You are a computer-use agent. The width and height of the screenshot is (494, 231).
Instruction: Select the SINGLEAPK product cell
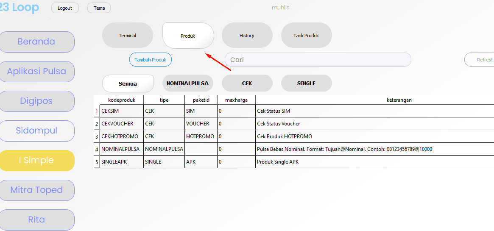(x=122, y=162)
